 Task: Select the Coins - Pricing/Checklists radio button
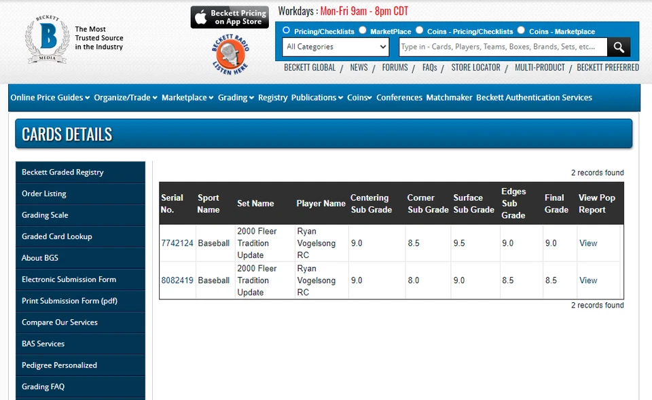click(419, 31)
